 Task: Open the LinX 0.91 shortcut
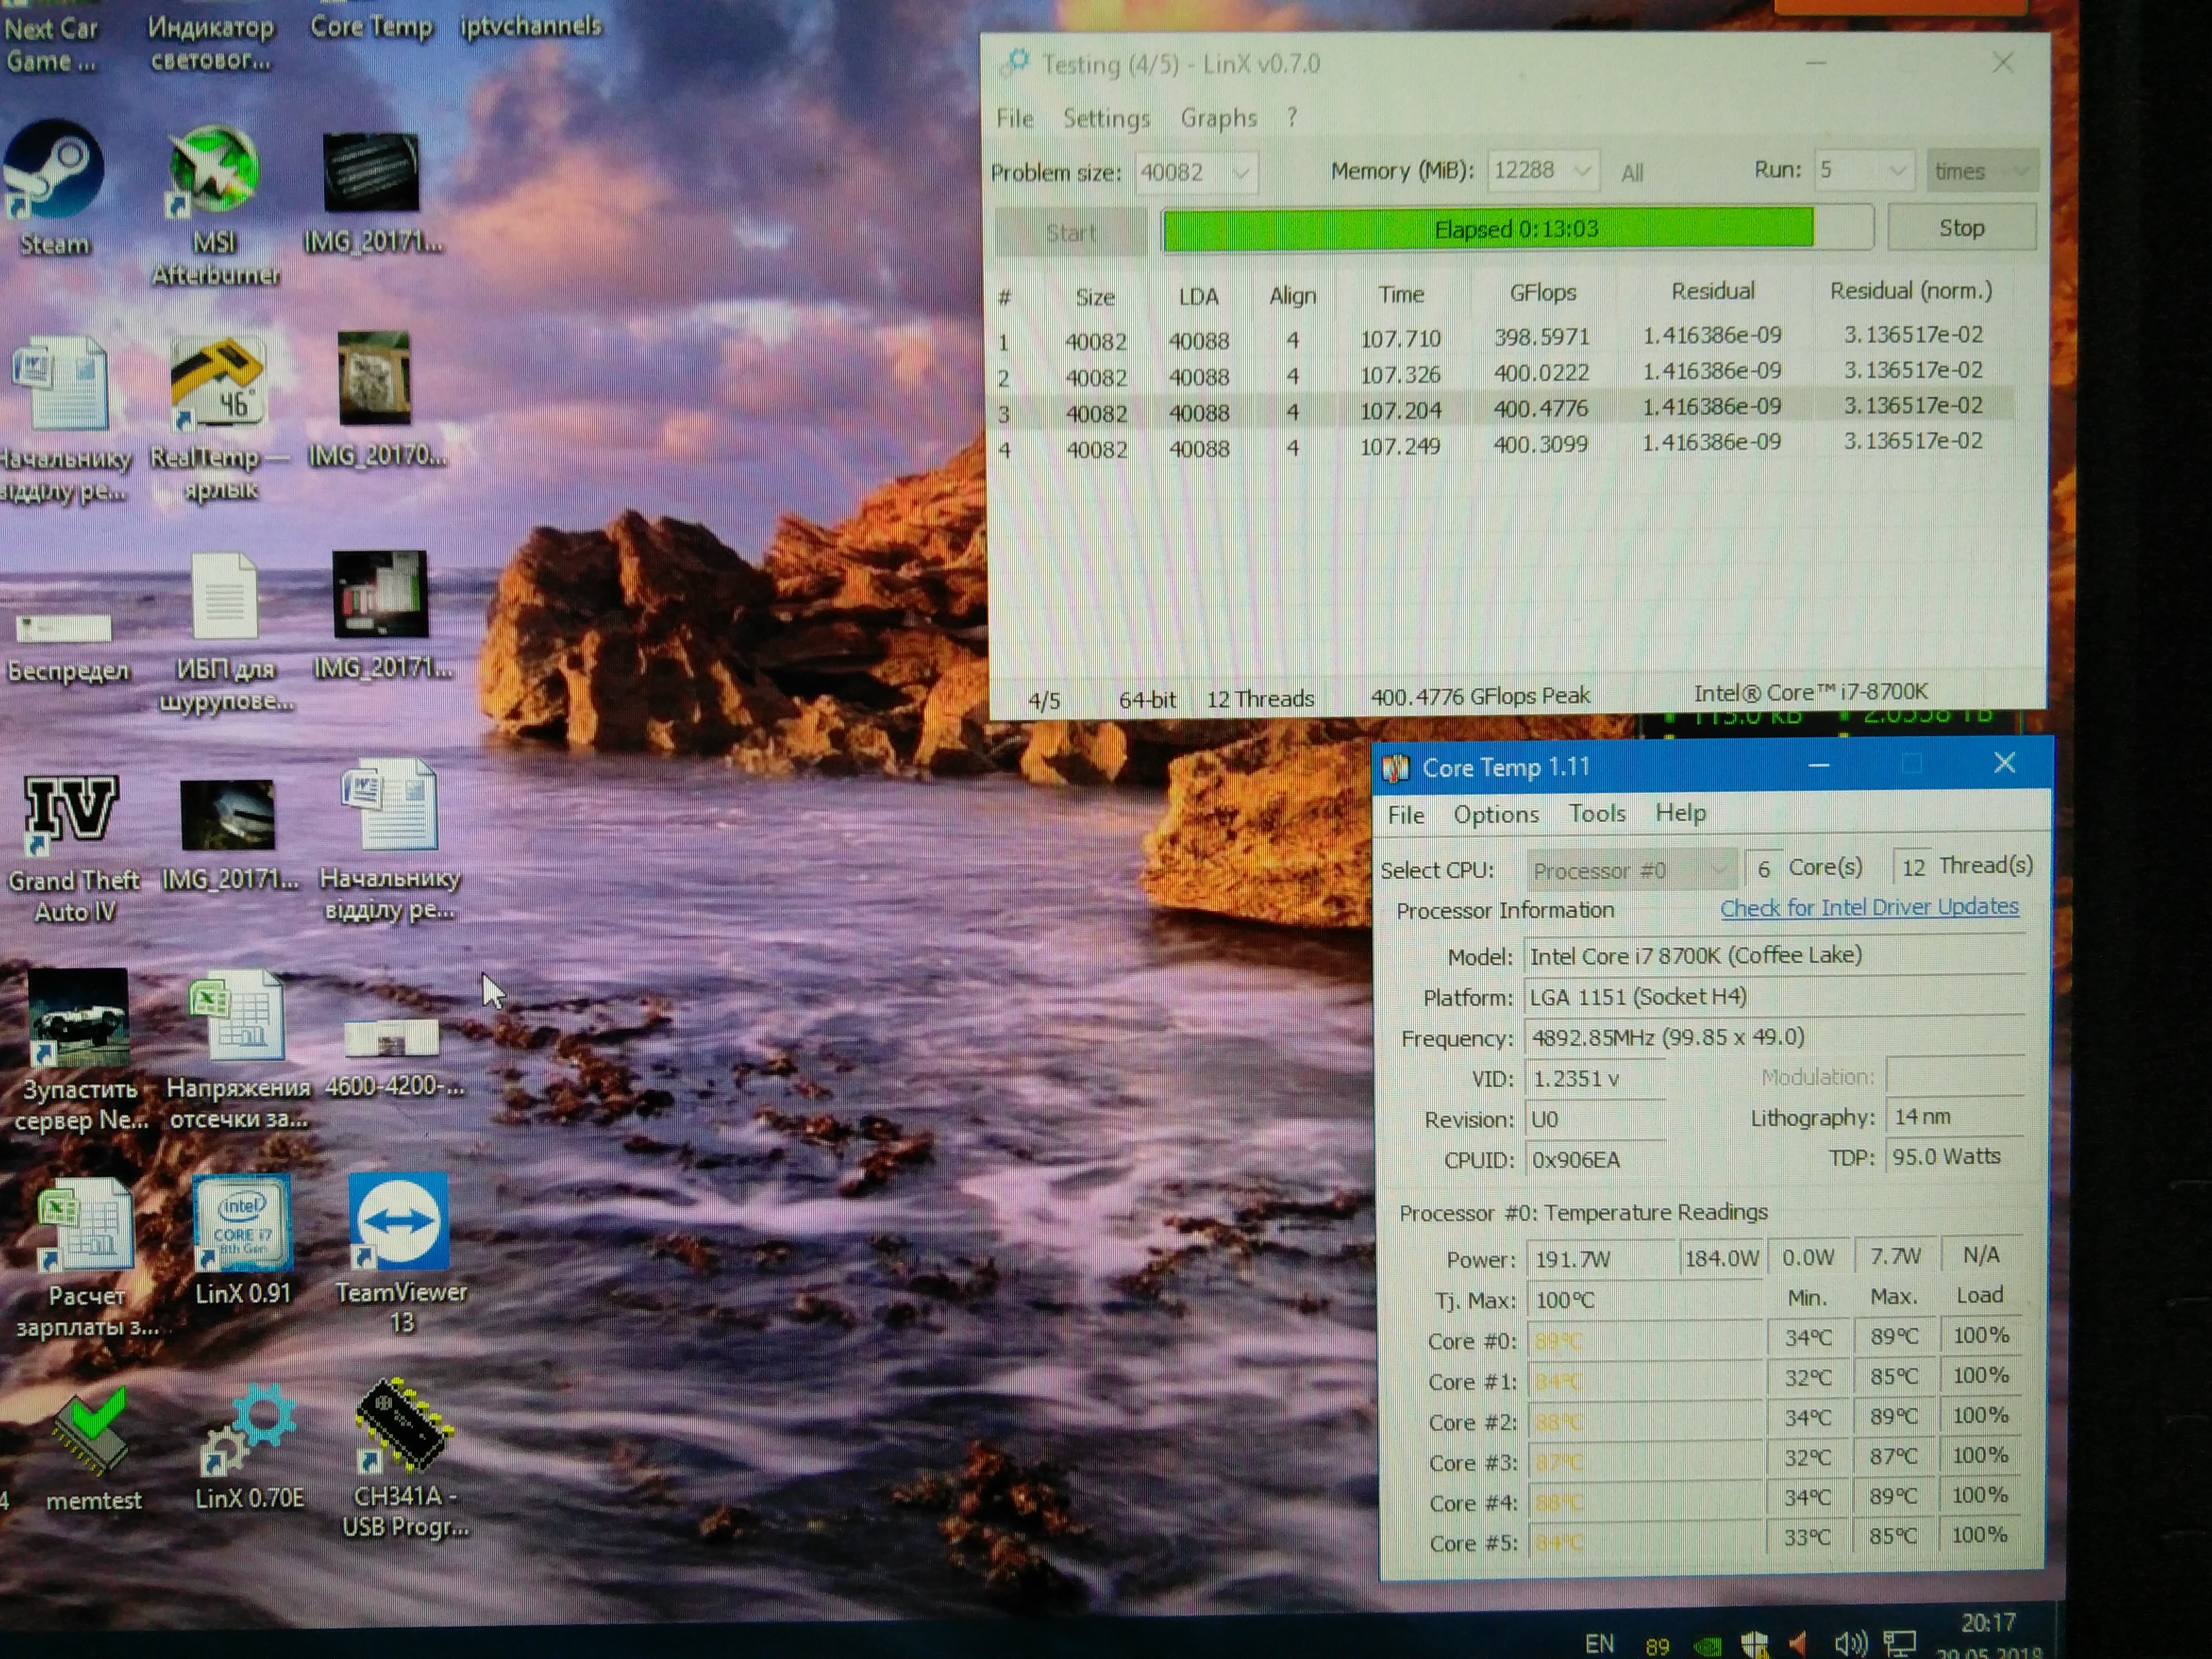tap(243, 1222)
